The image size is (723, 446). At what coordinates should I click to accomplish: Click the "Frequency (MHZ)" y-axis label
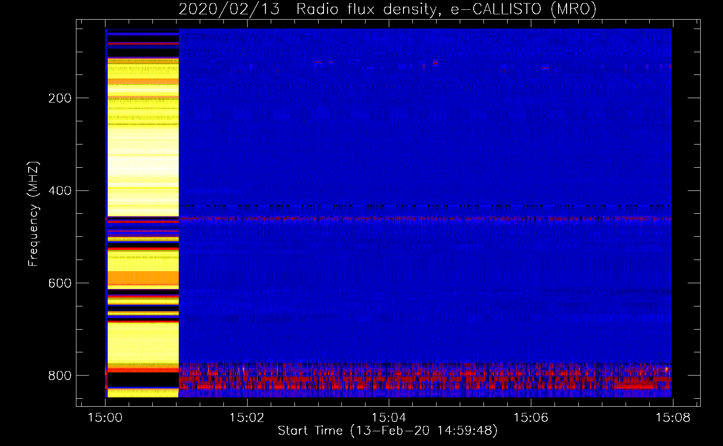[x=33, y=214]
